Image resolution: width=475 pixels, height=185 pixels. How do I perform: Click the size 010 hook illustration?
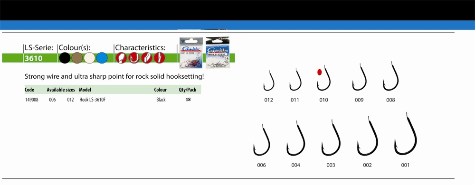[324, 78]
